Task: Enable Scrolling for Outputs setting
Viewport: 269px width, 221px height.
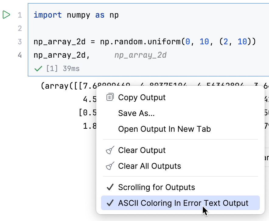Action: pos(157,187)
